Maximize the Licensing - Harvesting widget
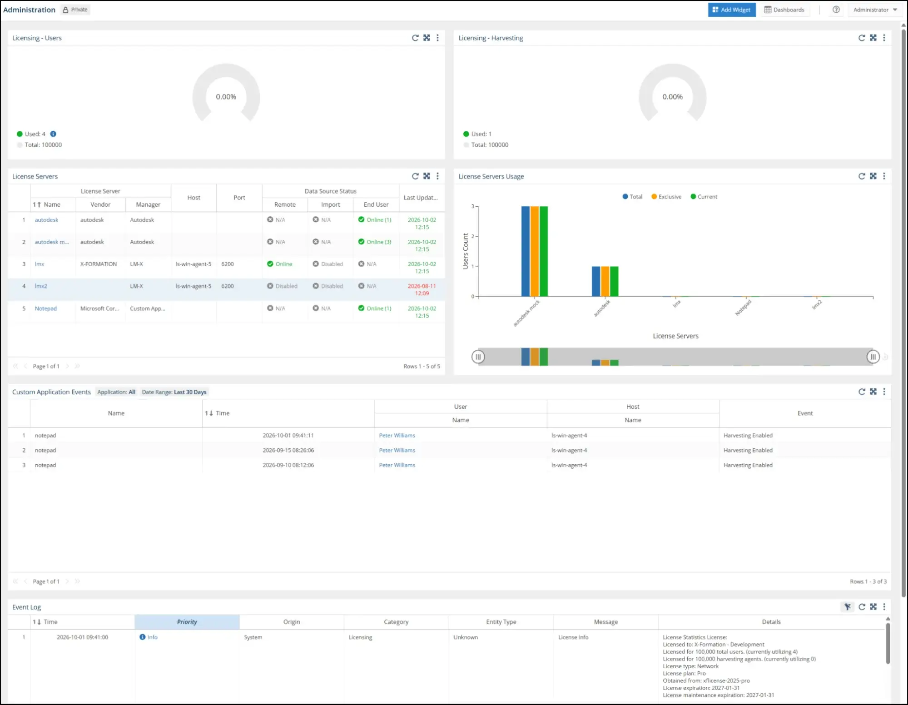908x705 pixels. coord(873,38)
